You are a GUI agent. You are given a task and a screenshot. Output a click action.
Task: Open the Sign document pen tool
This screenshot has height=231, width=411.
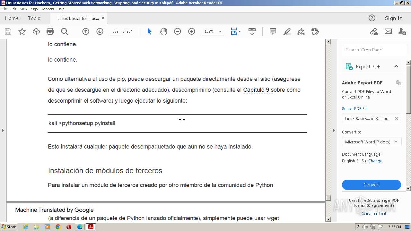click(x=301, y=31)
